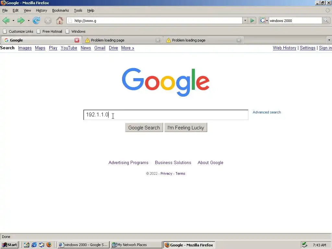
Task: Open the Privacy link in the footer
Action: click(166, 173)
